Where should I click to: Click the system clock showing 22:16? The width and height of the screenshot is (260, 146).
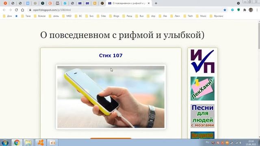pos(251,143)
